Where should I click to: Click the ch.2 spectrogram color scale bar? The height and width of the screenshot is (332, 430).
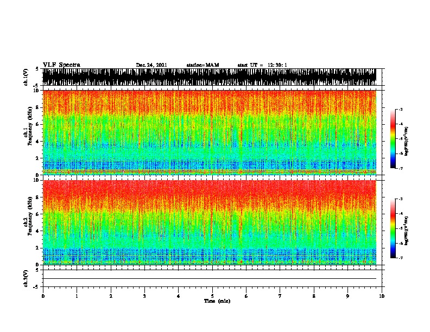click(393, 228)
